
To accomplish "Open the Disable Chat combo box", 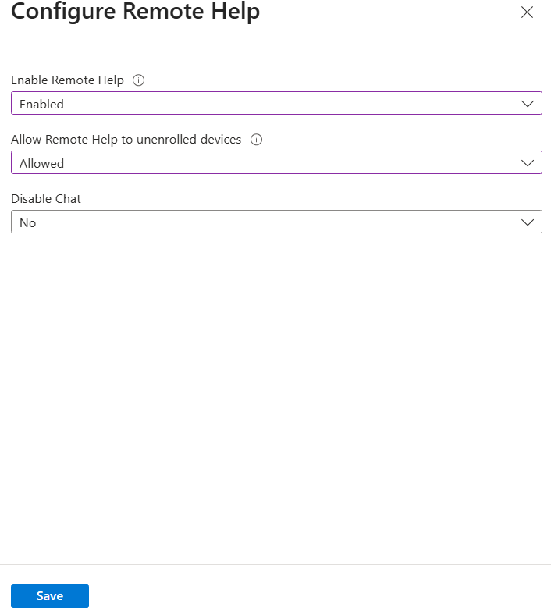I will (276, 222).
